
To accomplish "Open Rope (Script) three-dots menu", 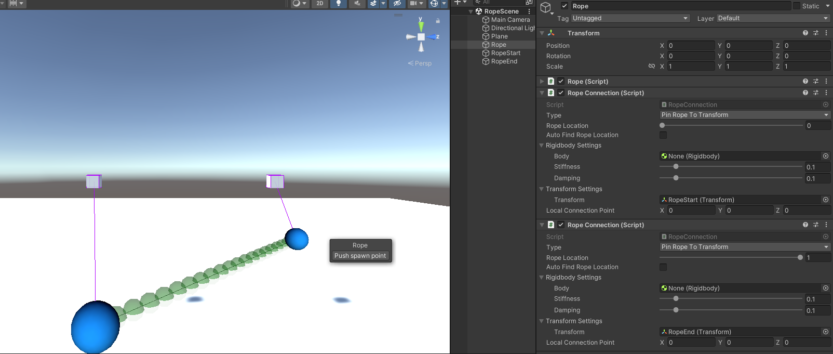I will click(x=826, y=81).
